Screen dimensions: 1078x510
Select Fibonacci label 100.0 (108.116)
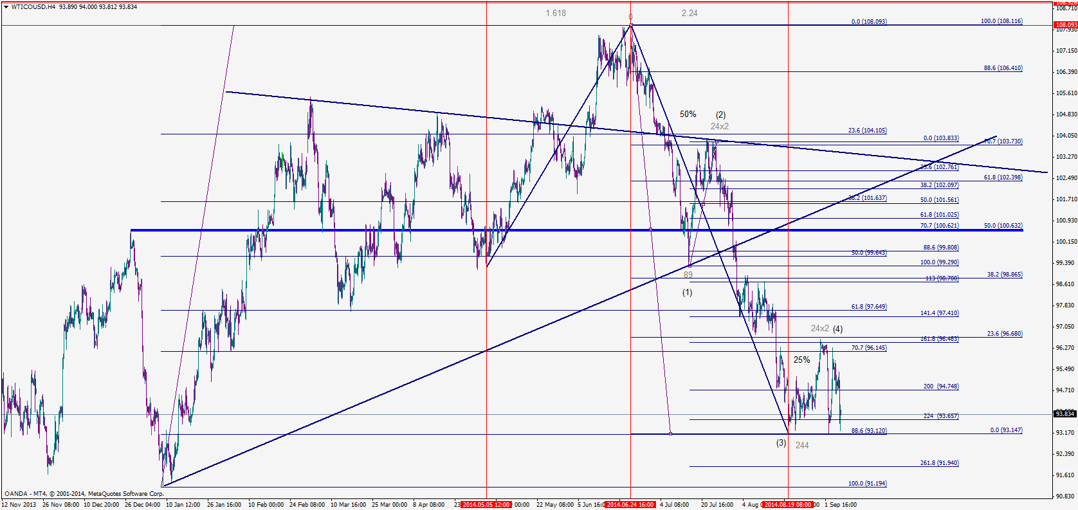coord(1001,21)
